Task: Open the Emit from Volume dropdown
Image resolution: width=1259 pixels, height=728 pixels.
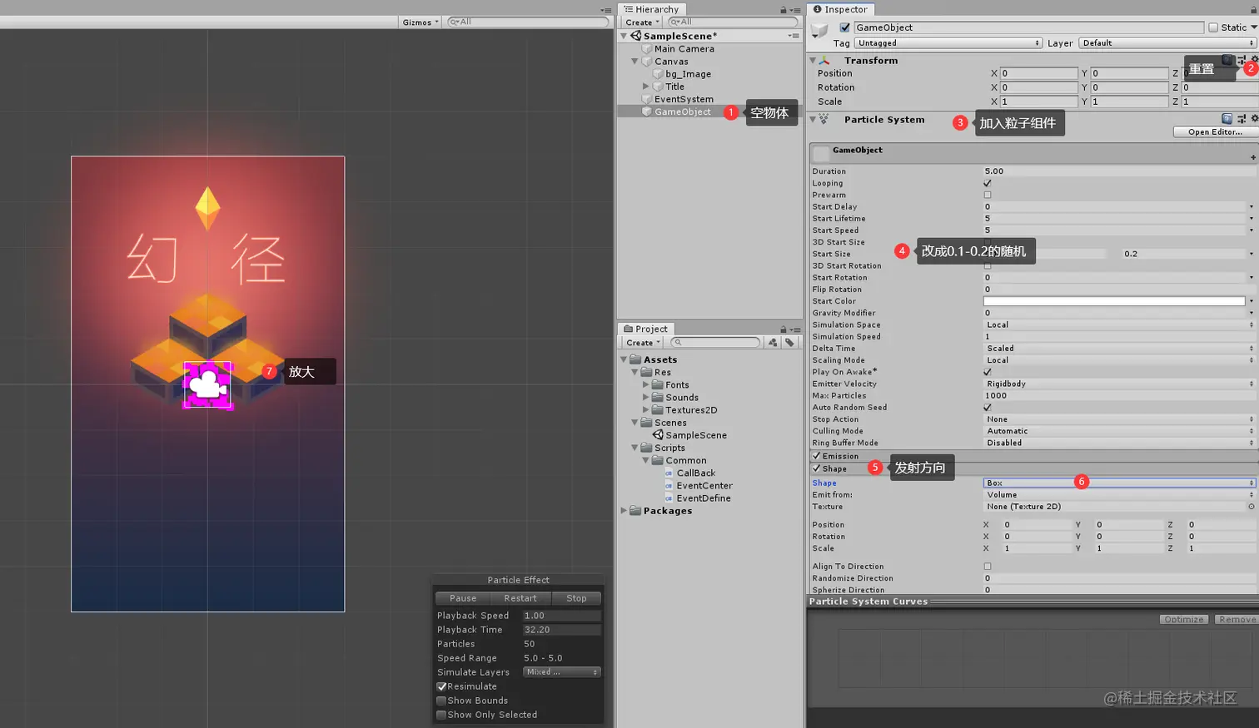Action: click(1119, 495)
